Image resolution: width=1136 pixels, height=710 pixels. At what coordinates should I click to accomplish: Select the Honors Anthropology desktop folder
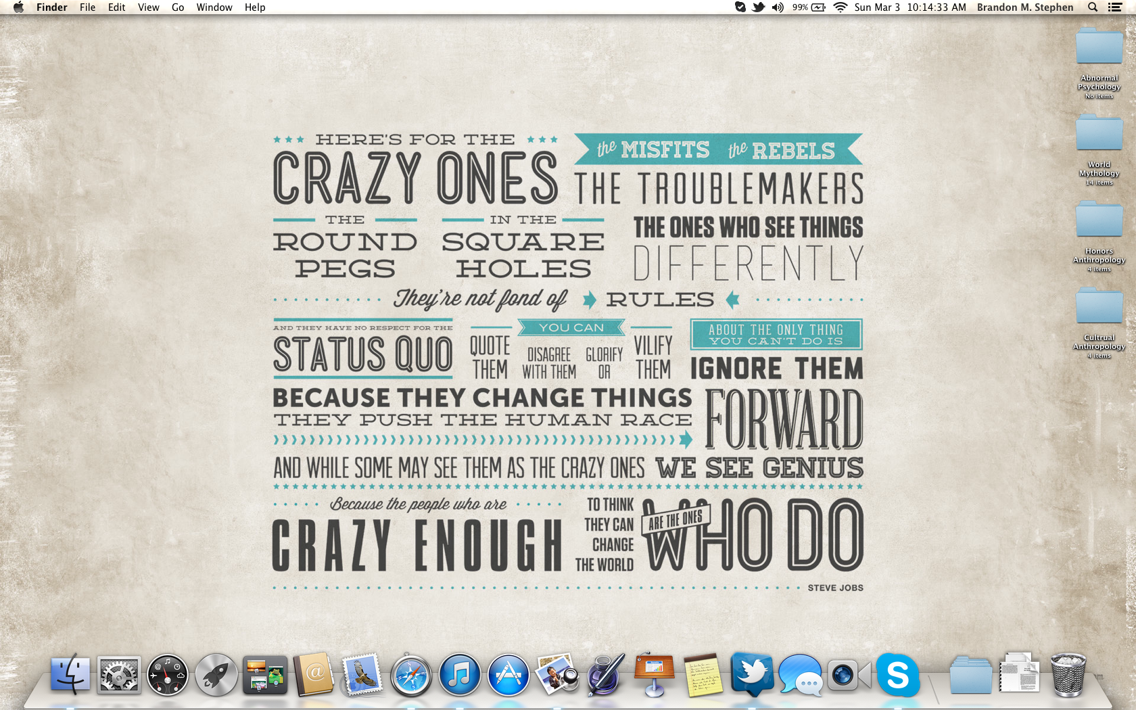click(x=1099, y=235)
